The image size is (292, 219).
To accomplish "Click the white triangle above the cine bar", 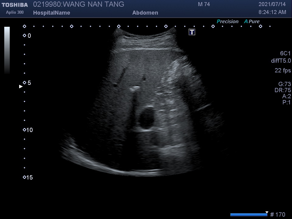I will pos(267,212).
